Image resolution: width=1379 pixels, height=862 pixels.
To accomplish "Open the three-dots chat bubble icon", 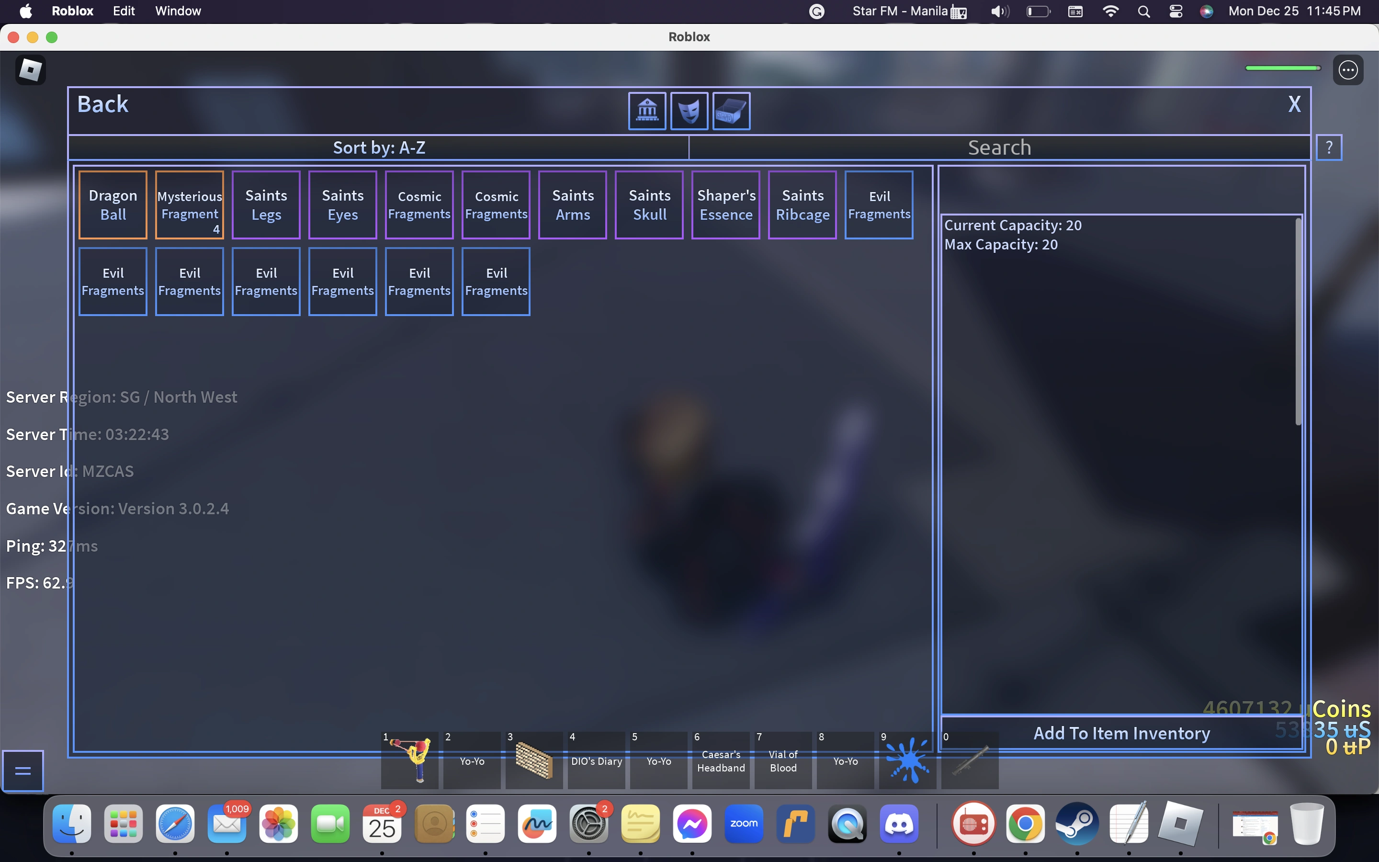I will [x=1348, y=70].
